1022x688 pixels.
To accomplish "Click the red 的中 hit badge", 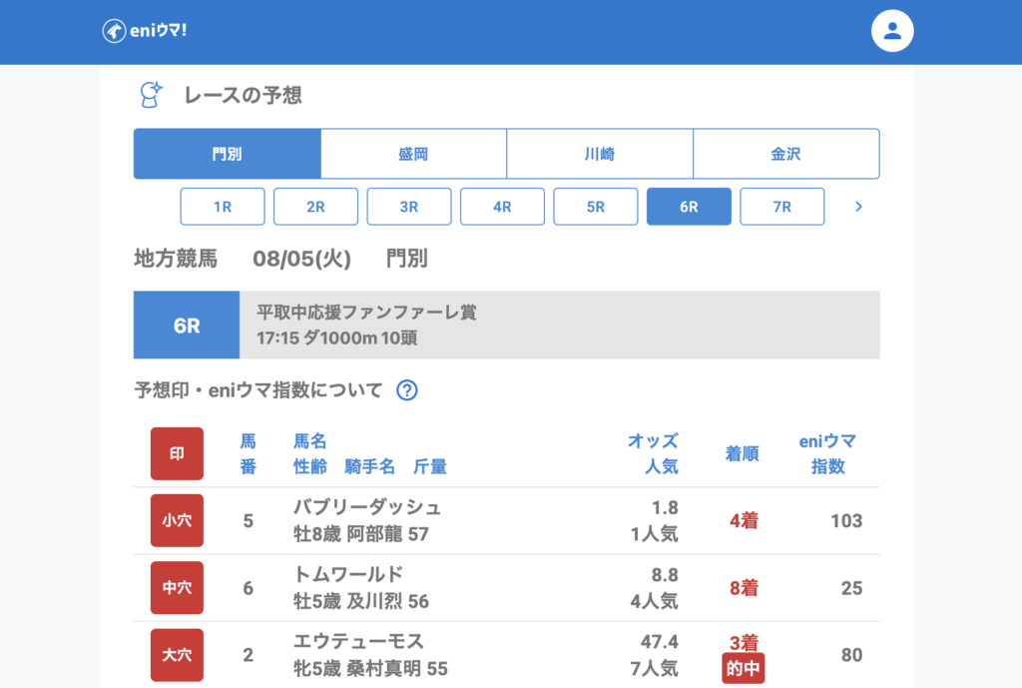I will [743, 669].
